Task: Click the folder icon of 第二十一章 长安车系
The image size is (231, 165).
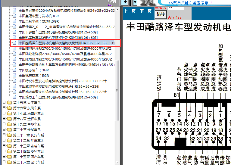Action: click(x=9, y=135)
